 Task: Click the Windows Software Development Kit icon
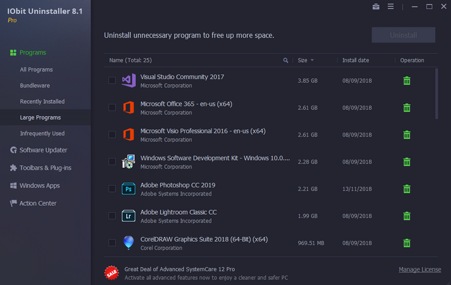(128, 161)
